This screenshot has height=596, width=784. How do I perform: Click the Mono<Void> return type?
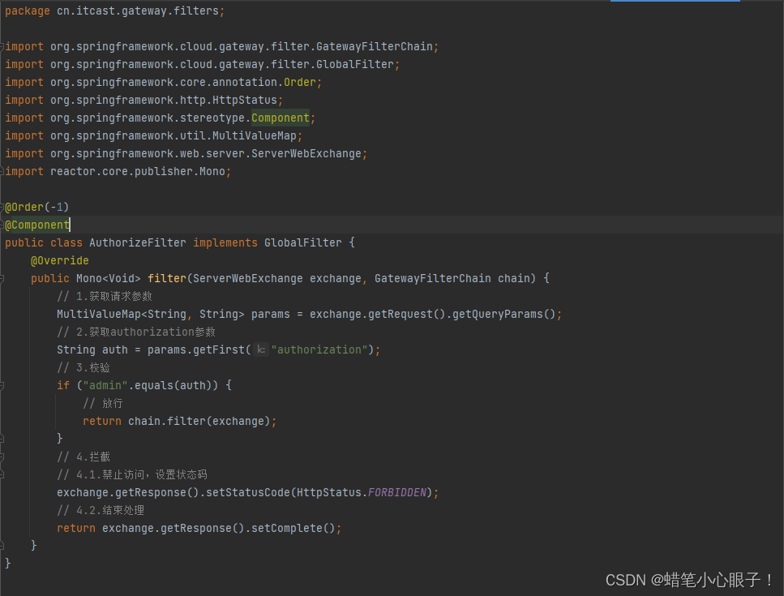pyautogui.click(x=109, y=278)
